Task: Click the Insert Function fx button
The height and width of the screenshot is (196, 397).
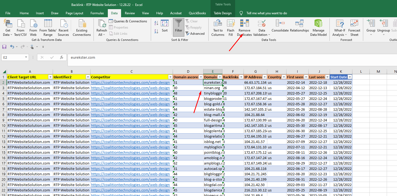Action: click(x=62, y=57)
